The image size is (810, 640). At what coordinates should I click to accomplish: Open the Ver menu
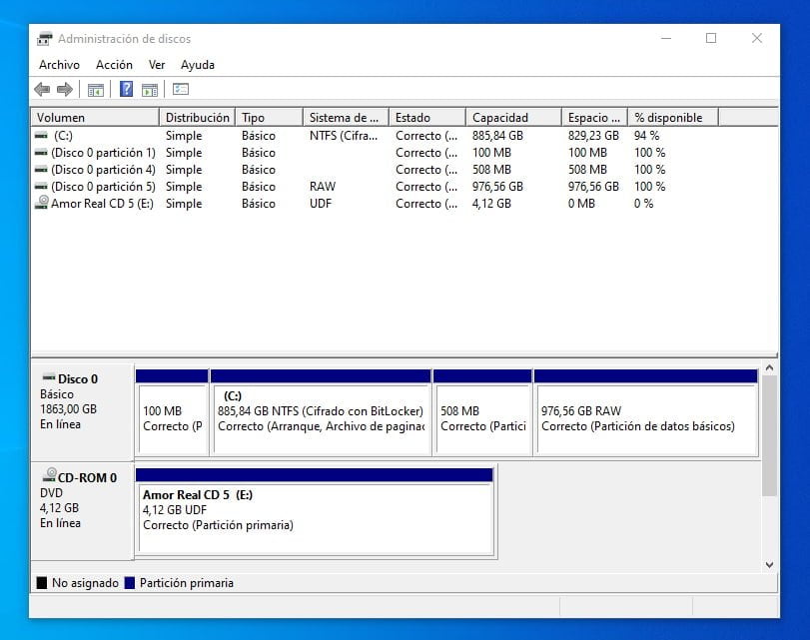157,65
